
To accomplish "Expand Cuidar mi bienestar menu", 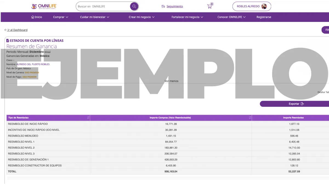I will tap(95, 17).
